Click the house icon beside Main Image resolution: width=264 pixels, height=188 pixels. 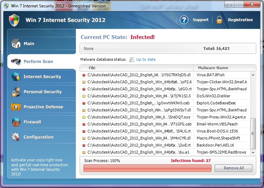[16, 44]
